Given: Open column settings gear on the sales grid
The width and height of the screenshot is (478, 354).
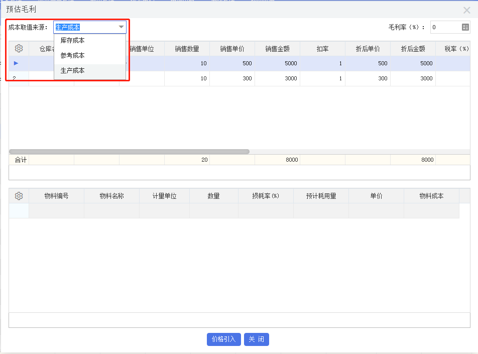Looking at the screenshot, I should pyautogui.click(x=19, y=48).
